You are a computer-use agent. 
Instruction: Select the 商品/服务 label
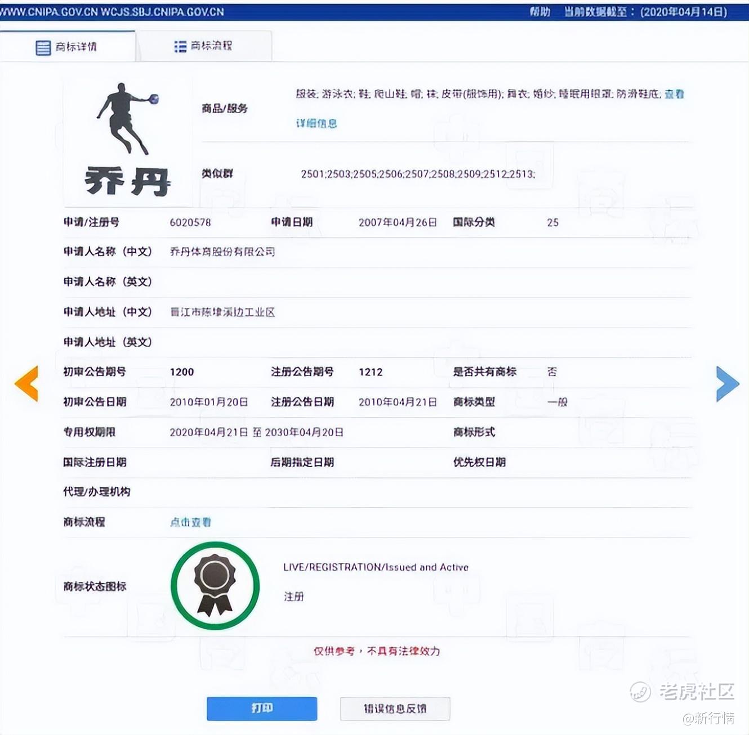[225, 108]
